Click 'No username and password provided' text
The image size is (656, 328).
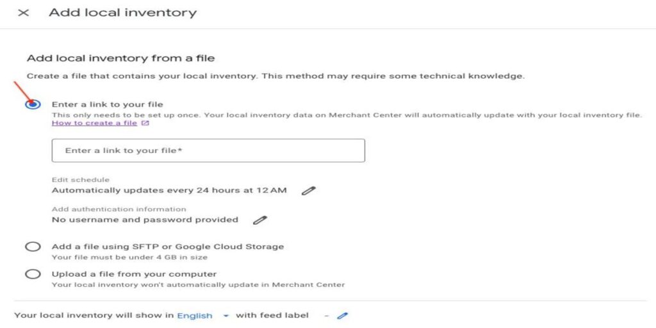pos(145,220)
